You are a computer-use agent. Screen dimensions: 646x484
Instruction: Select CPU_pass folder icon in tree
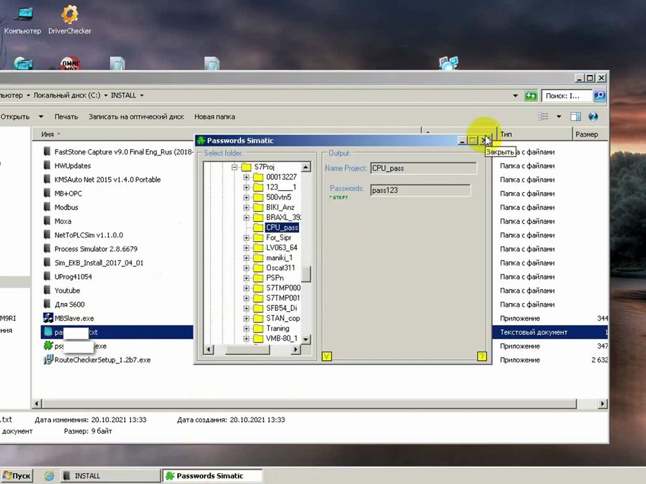point(258,228)
